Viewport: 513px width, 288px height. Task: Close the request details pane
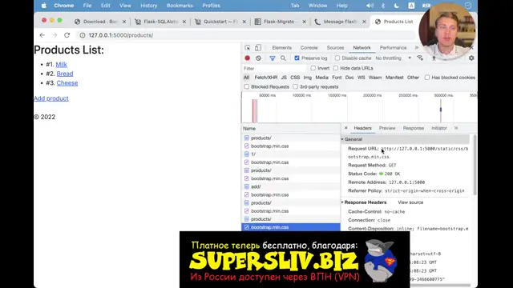pyautogui.click(x=345, y=128)
